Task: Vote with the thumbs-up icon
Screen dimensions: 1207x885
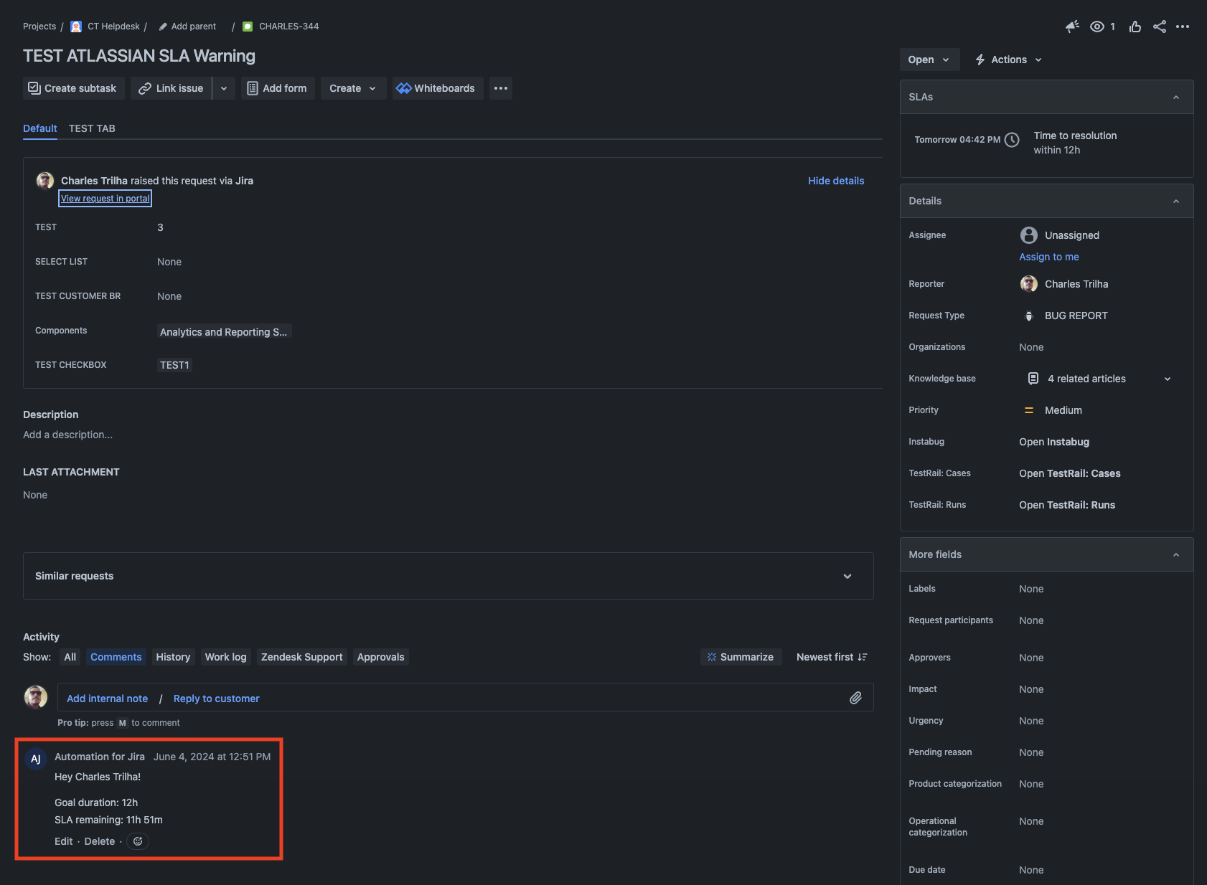Action: click(1135, 27)
